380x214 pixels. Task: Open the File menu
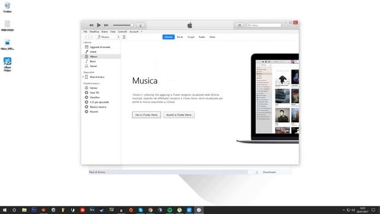(85, 32)
